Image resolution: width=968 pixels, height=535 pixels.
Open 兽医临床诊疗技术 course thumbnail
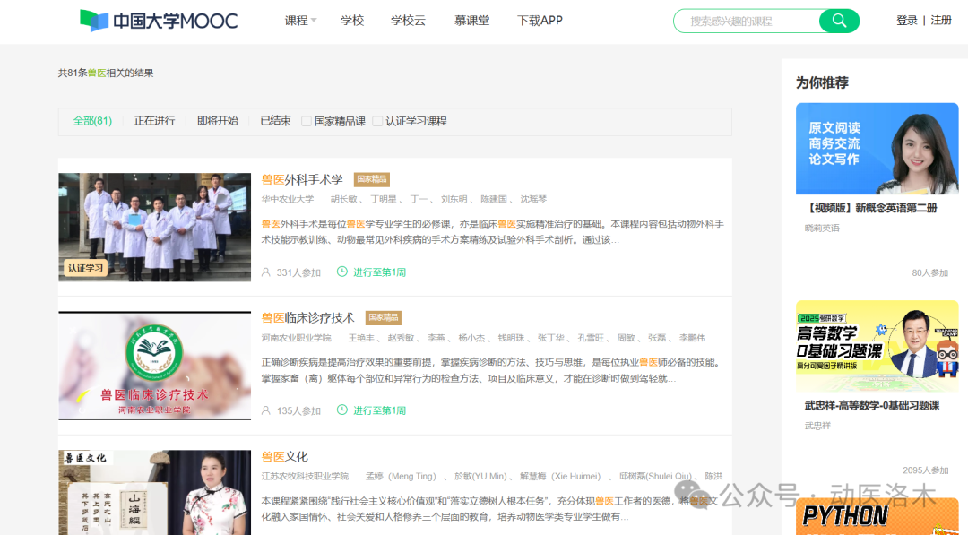tap(154, 366)
